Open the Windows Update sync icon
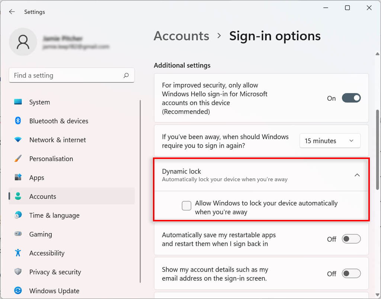Image resolution: width=381 pixels, height=299 pixels. 18,291
